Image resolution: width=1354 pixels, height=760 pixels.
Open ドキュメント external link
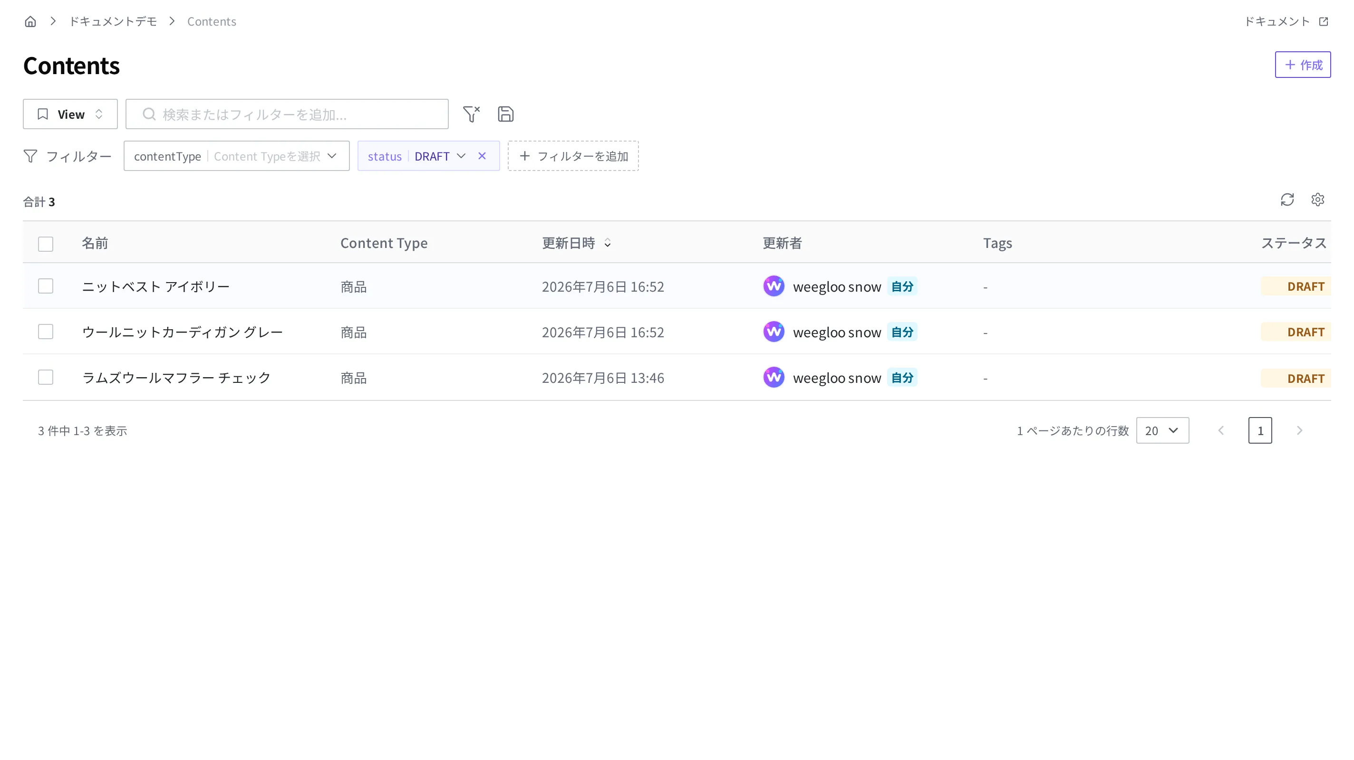coord(1286,21)
